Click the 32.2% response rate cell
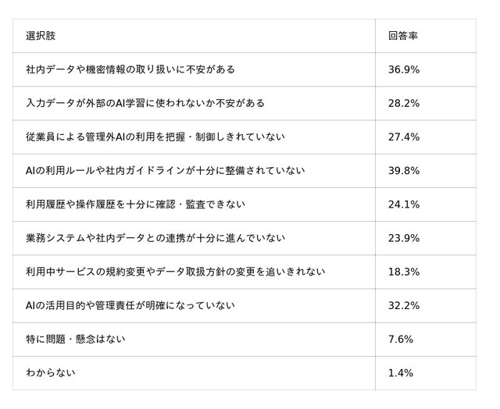This screenshot has width=500, height=409. [403, 306]
